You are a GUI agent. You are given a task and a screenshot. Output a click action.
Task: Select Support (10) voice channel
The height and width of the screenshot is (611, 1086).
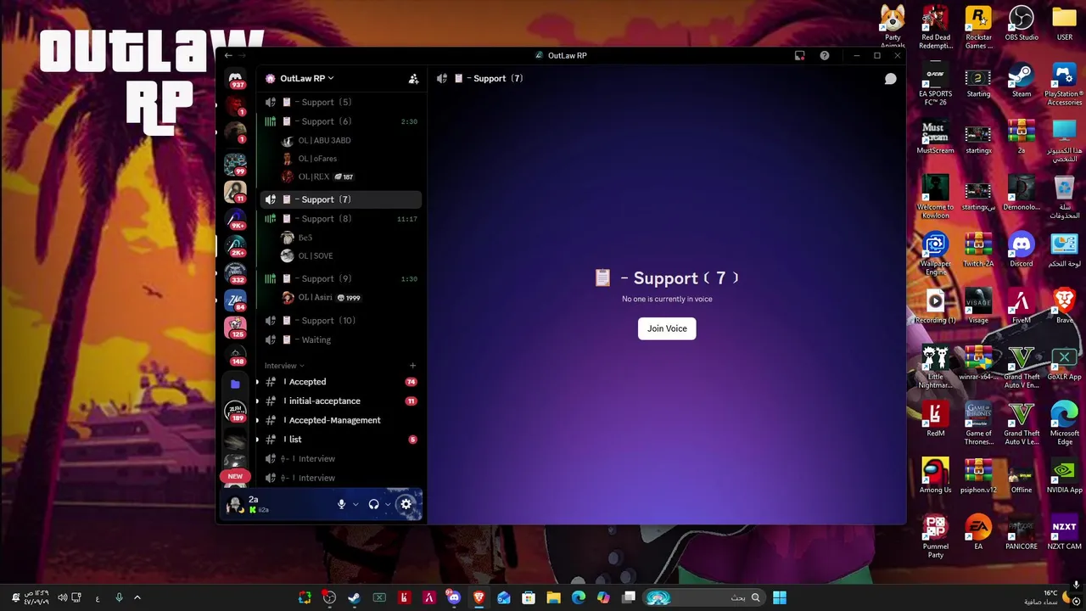point(341,321)
